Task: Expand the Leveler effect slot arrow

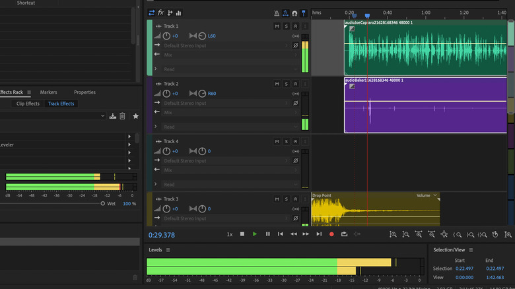Action: [x=129, y=144]
